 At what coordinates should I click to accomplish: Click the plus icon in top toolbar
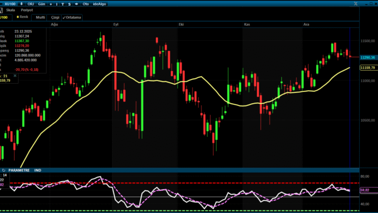click(50, 4)
